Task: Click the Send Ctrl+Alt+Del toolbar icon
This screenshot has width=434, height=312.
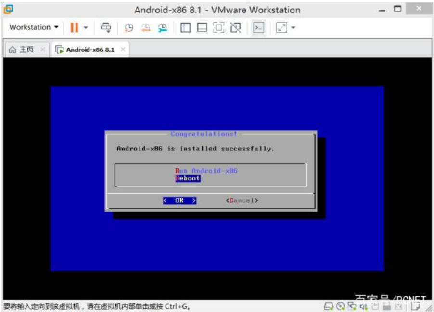Action: point(106,27)
